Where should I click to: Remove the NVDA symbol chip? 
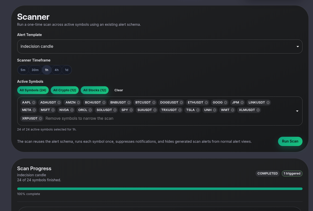[72, 110]
